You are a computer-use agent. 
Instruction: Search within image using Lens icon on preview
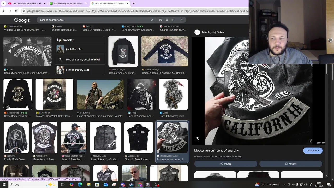tap(198, 139)
